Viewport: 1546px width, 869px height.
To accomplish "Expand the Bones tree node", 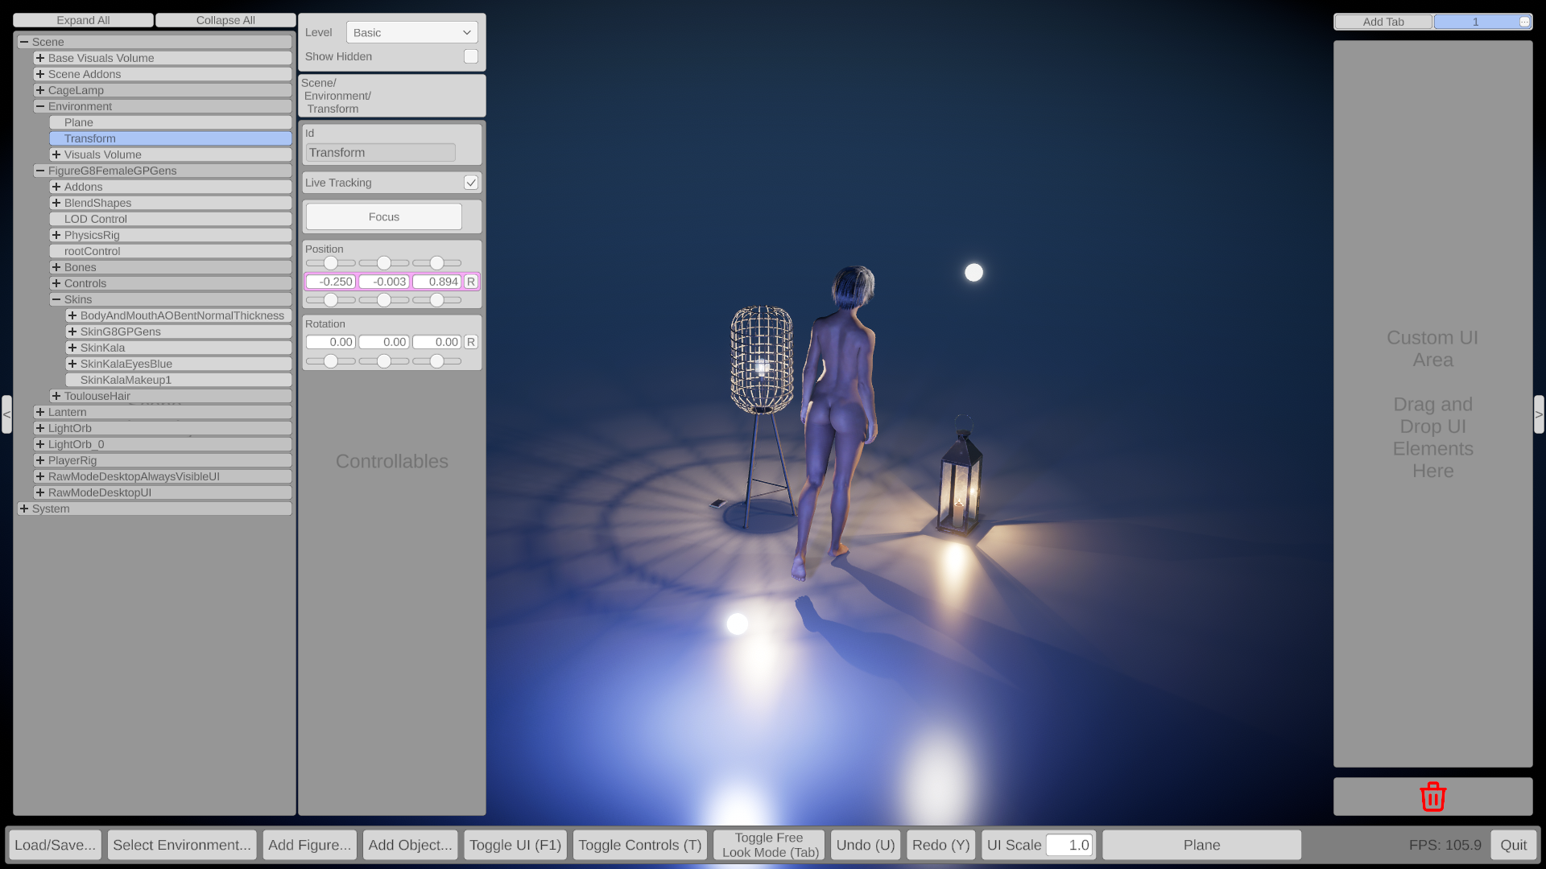I will [x=56, y=266].
